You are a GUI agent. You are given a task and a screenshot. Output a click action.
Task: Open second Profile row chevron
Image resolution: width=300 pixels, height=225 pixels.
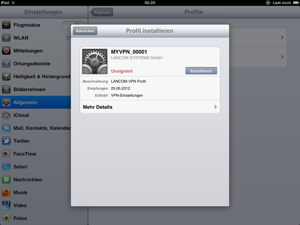282,57
